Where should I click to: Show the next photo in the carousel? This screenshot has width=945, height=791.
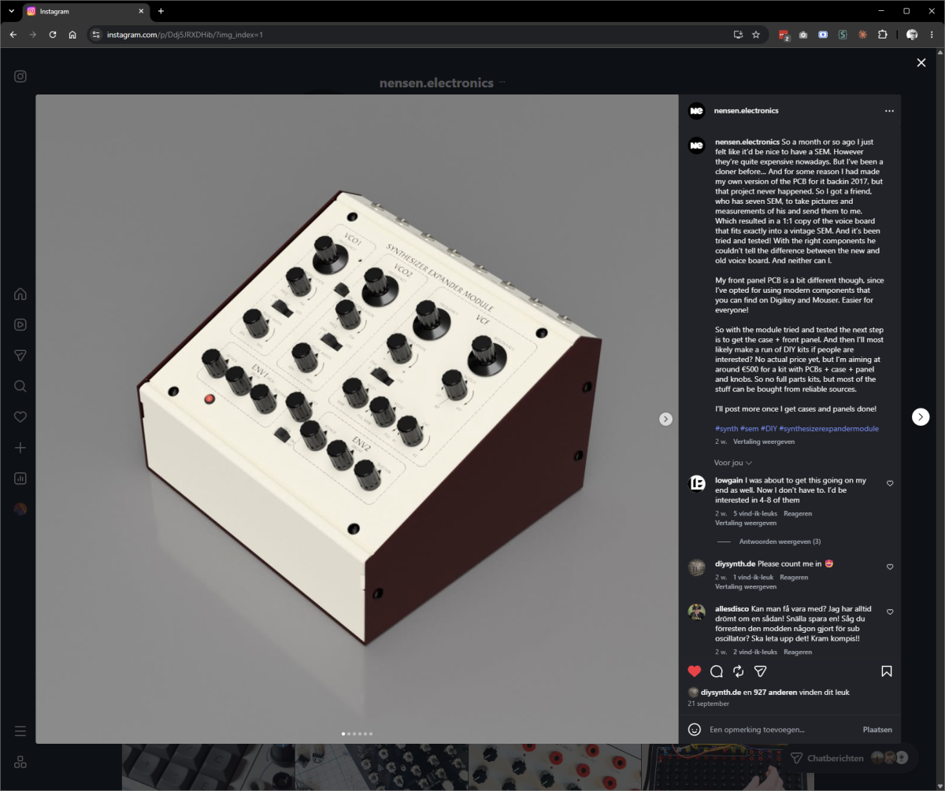click(665, 420)
